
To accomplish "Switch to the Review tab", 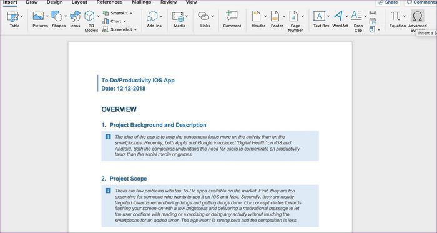I will [169, 2].
